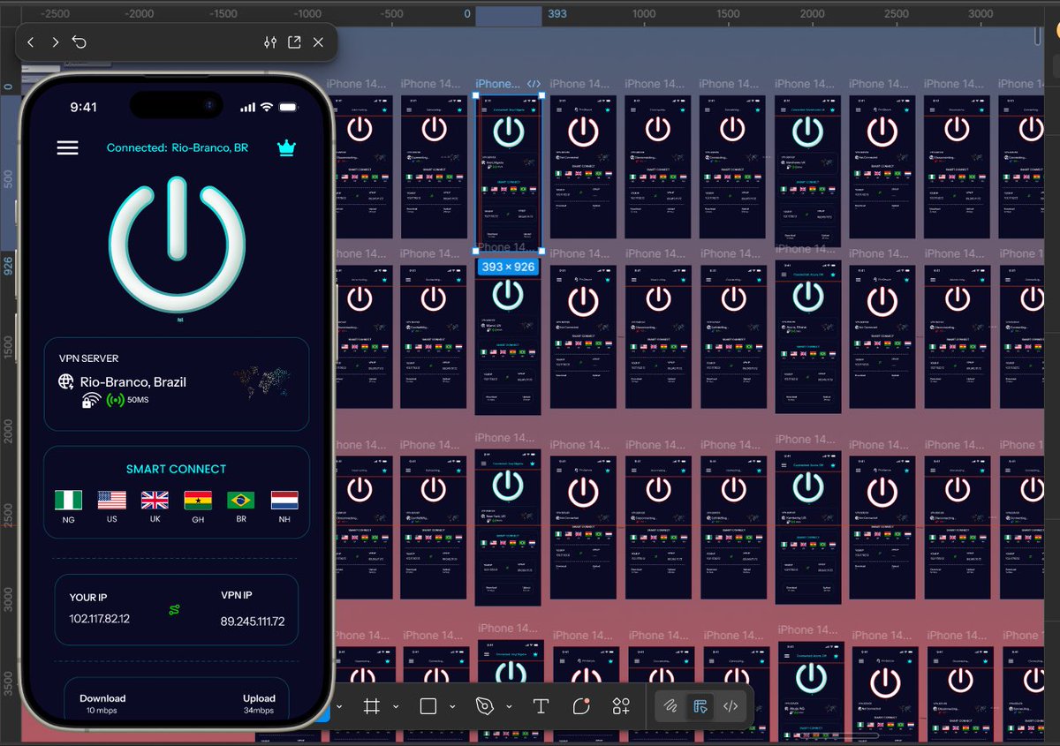This screenshot has height=746, width=1060.
Task: Select the NG Nigeria flag
Action: pyautogui.click(x=68, y=501)
